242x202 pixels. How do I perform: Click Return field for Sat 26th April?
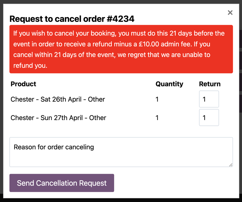pyautogui.click(x=209, y=99)
